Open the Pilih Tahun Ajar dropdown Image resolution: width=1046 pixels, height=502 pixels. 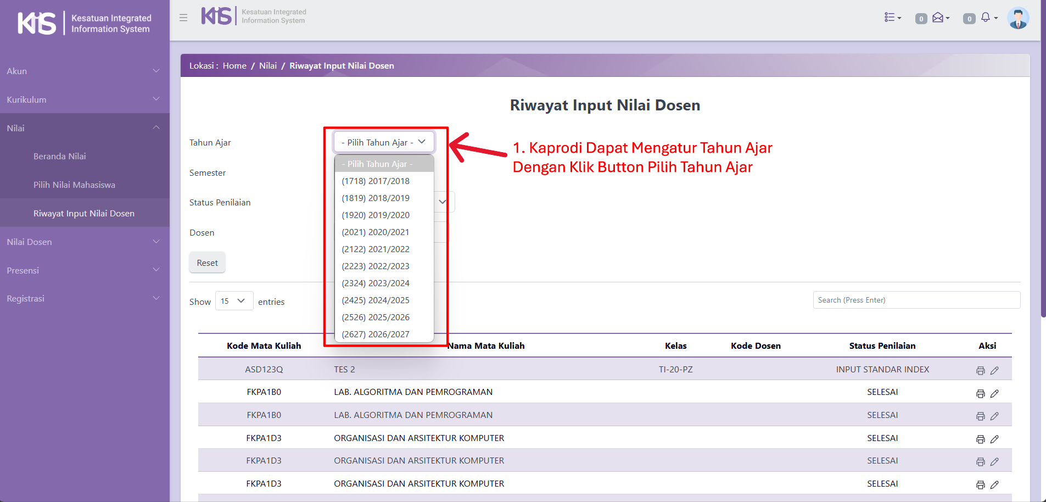[x=383, y=142]
